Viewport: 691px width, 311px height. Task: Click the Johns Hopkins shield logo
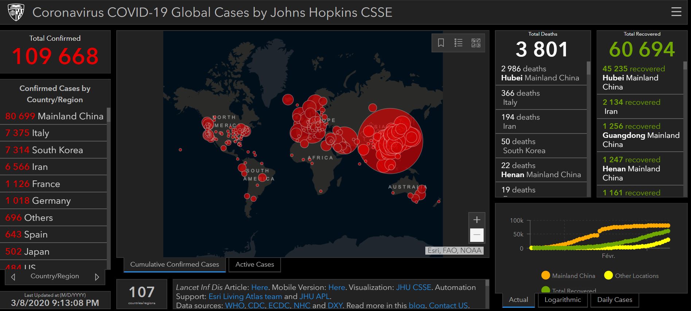[x=16, y=12]
